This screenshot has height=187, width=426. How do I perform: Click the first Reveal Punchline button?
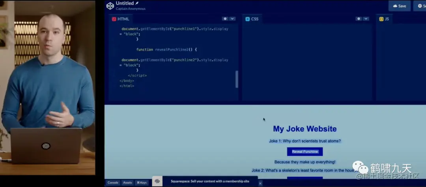(305, 152)
